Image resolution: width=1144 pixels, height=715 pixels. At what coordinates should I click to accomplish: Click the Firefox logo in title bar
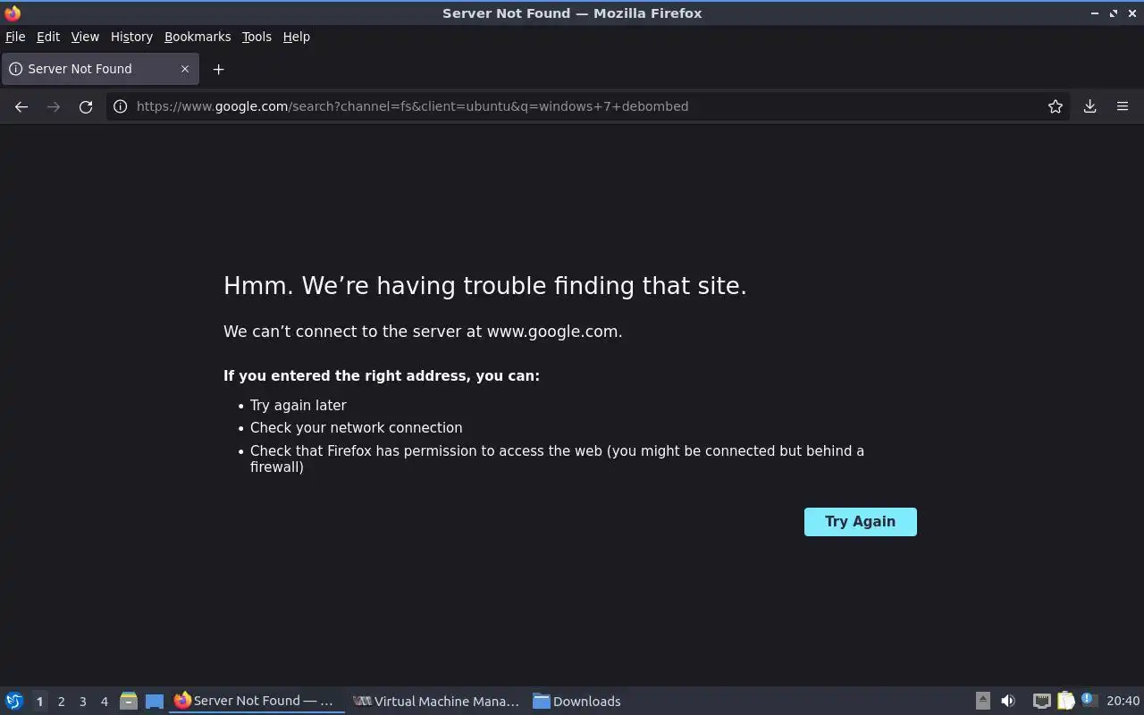click(13, 13)
